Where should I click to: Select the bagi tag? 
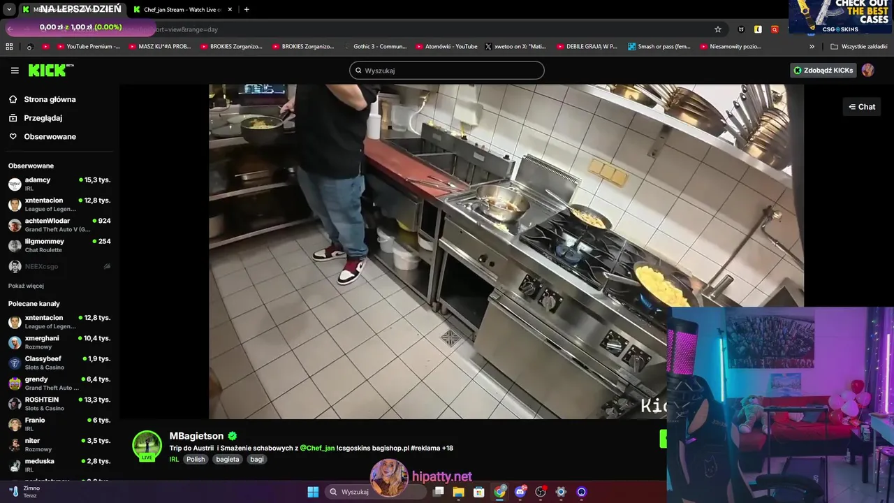(257, 459)
